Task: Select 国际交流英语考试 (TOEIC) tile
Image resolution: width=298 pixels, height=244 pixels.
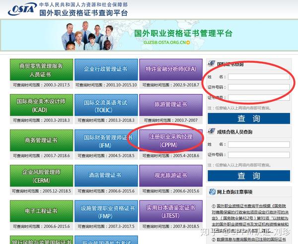Action: coord(106,105)
